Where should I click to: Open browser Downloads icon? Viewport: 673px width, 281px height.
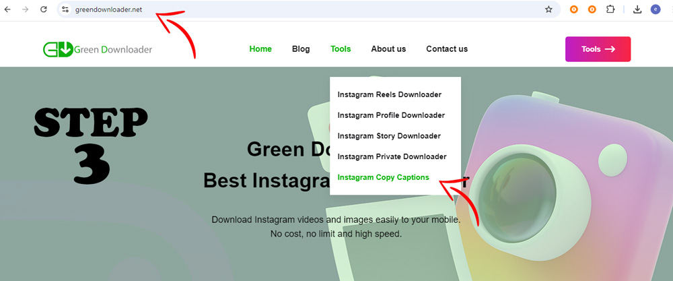(x=637, y=9)
